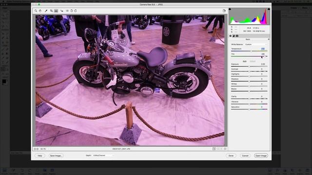The height and width of the screenshot is (175, 312).
Task: Select the Zoom tool in Camera Raw toolbar
Action: point(36,11)
